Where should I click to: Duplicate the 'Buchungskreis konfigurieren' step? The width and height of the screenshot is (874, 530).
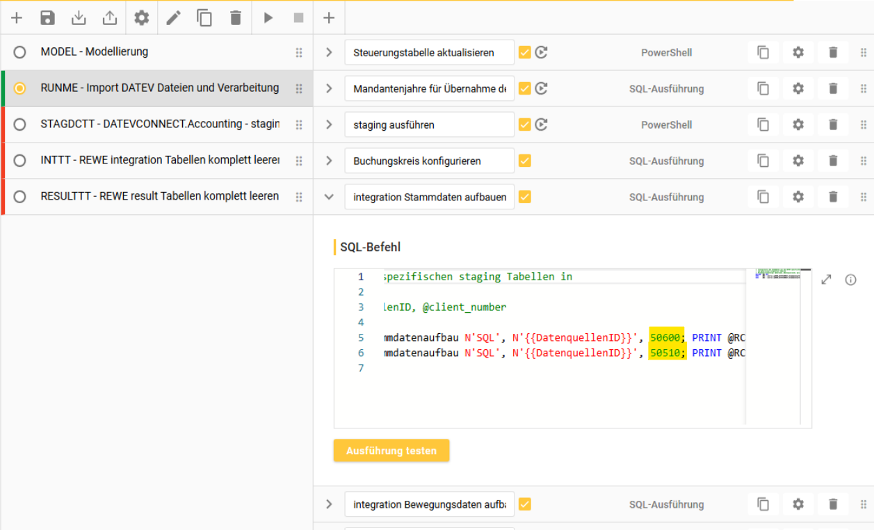pos(763,161)
